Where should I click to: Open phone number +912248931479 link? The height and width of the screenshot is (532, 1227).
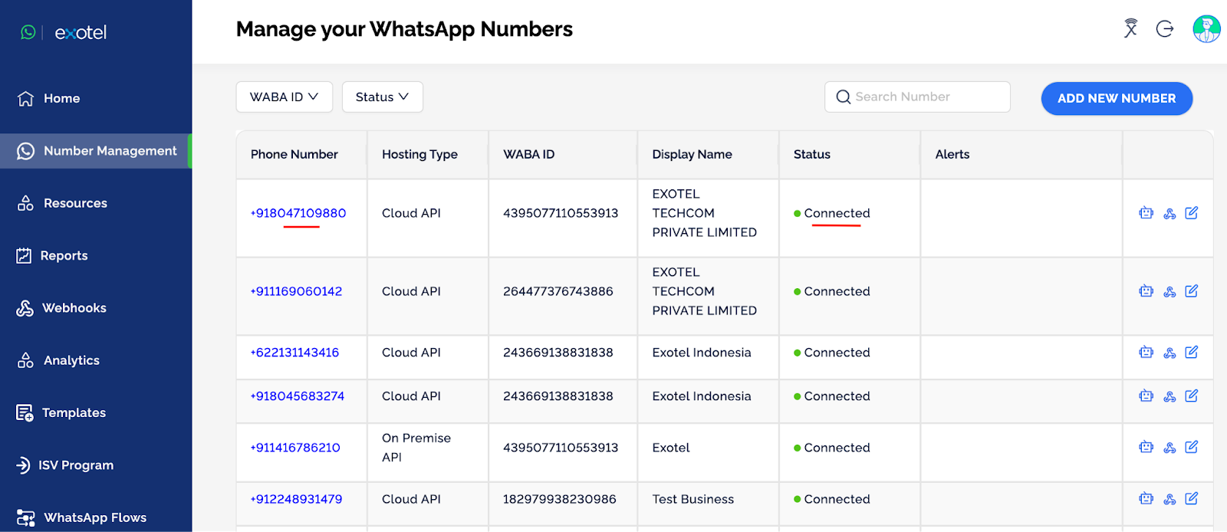pos(296,499)
